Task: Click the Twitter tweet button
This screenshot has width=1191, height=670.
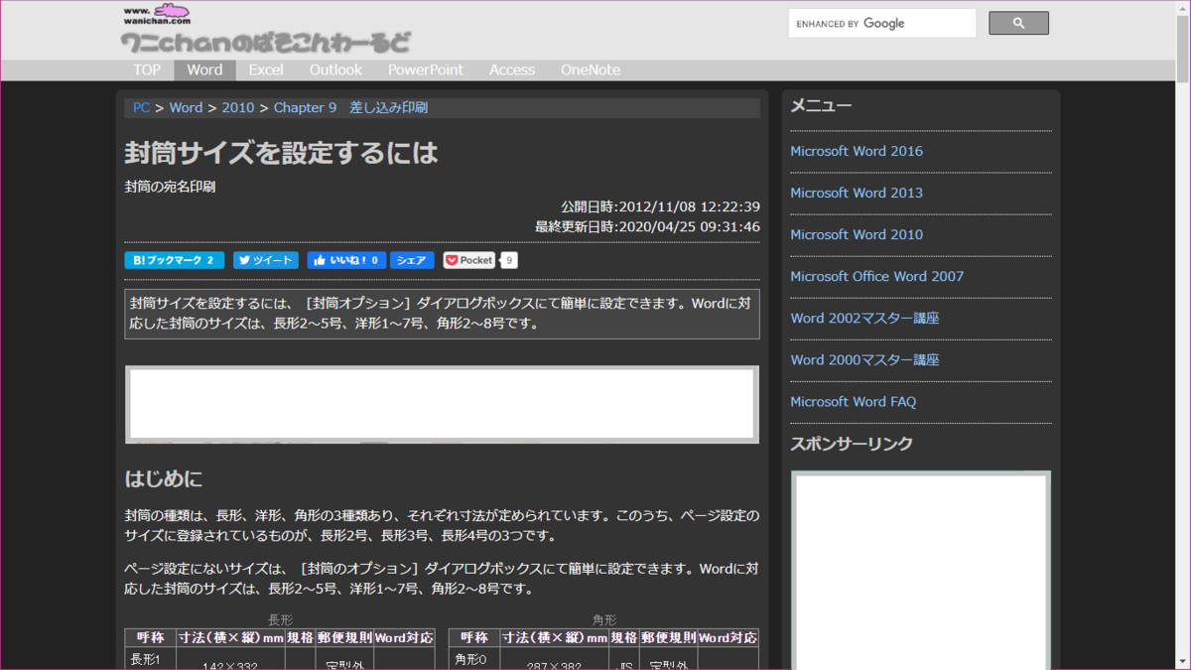Action: 266,260
